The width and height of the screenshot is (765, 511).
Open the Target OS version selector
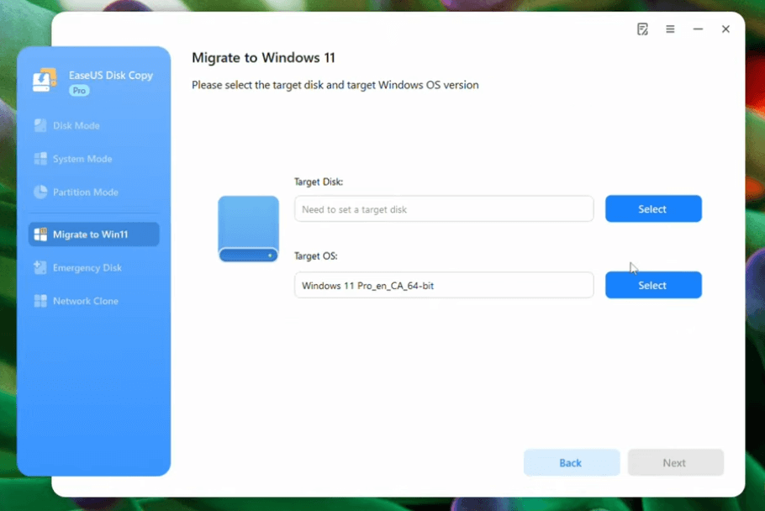click(x=653, y=285)
